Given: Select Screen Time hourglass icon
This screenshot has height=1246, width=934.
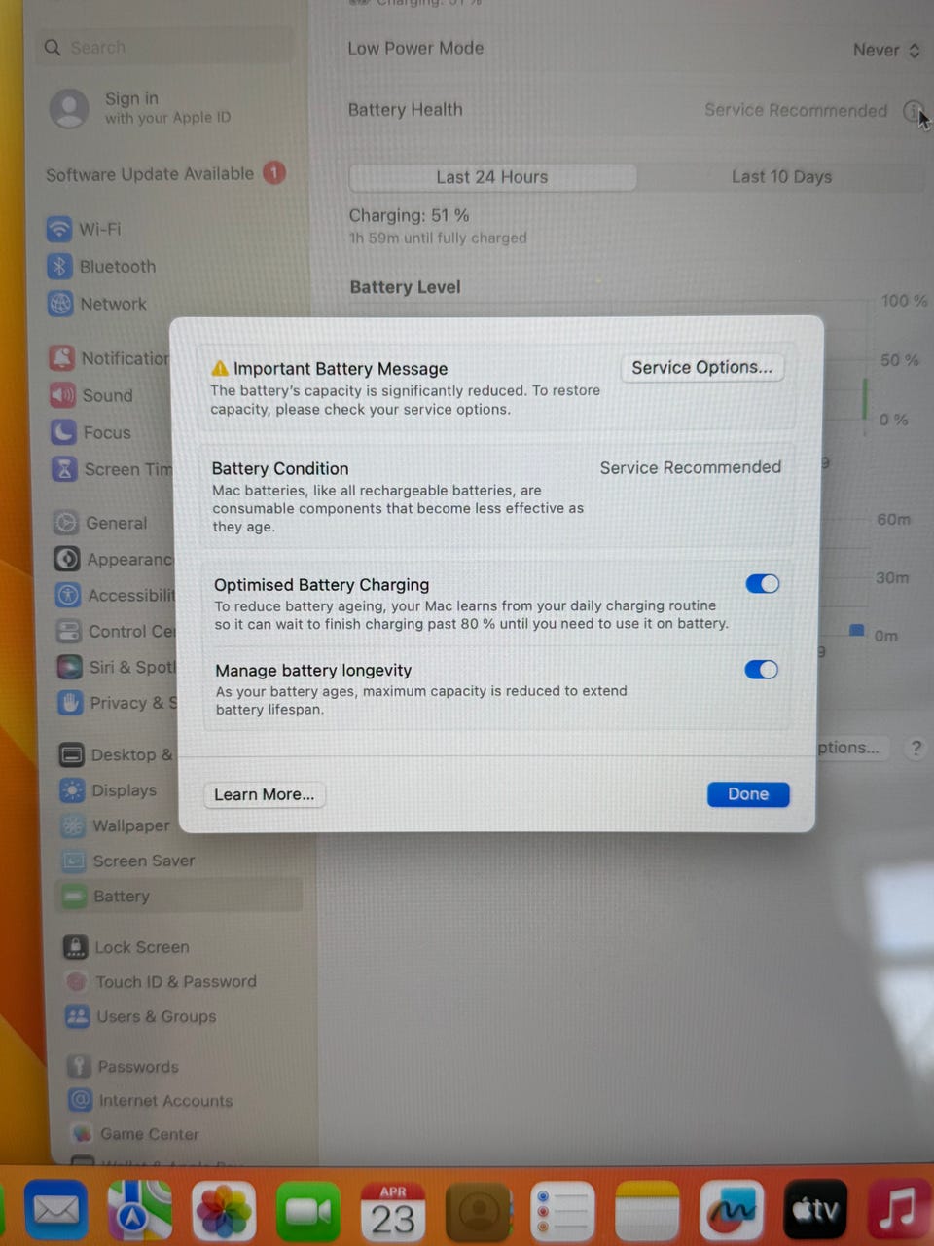Looking at the screenshot, I should coord(64,469).
